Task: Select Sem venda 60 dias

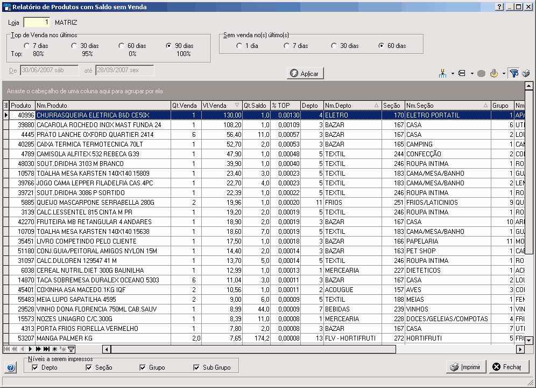Action: tap(381, 46)
